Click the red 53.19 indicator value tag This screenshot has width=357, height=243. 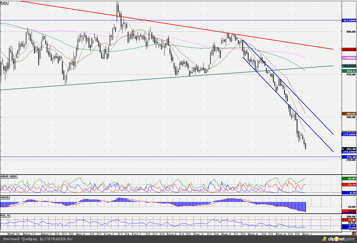[x=349, y=185]
